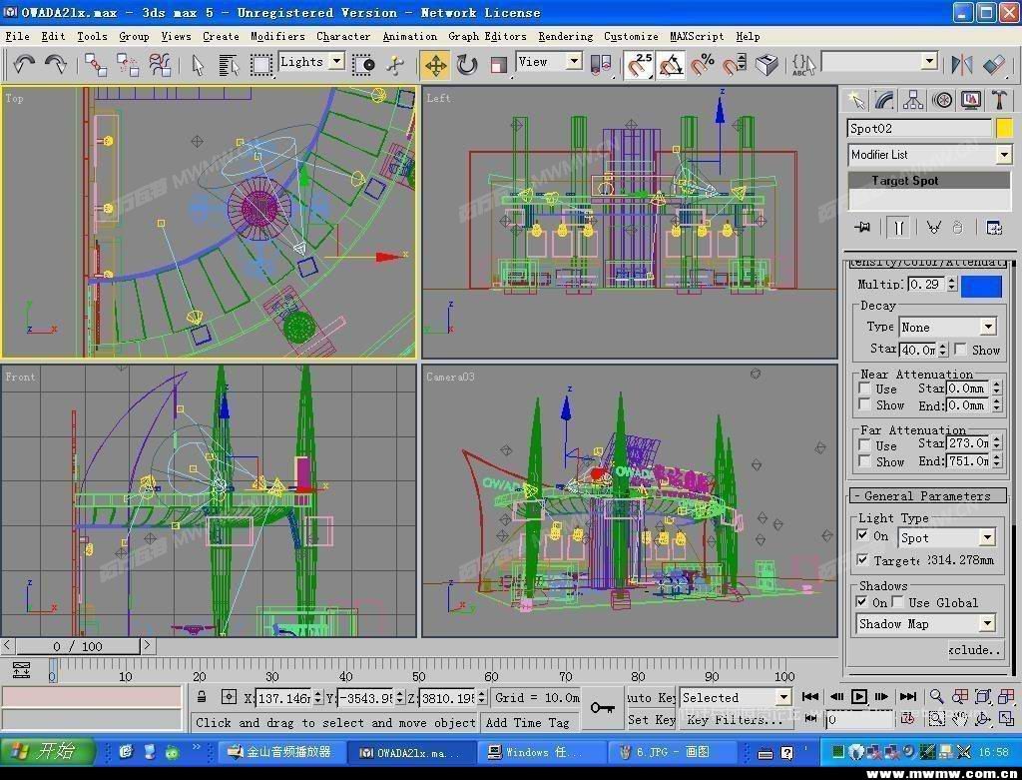This screenshot has height=780, width=1022.
Task: Open the Graph Editors menu
Action: [x=487, y=37]
